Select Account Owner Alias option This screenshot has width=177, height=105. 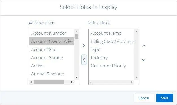pyautogui.click(x=52, y=41)
